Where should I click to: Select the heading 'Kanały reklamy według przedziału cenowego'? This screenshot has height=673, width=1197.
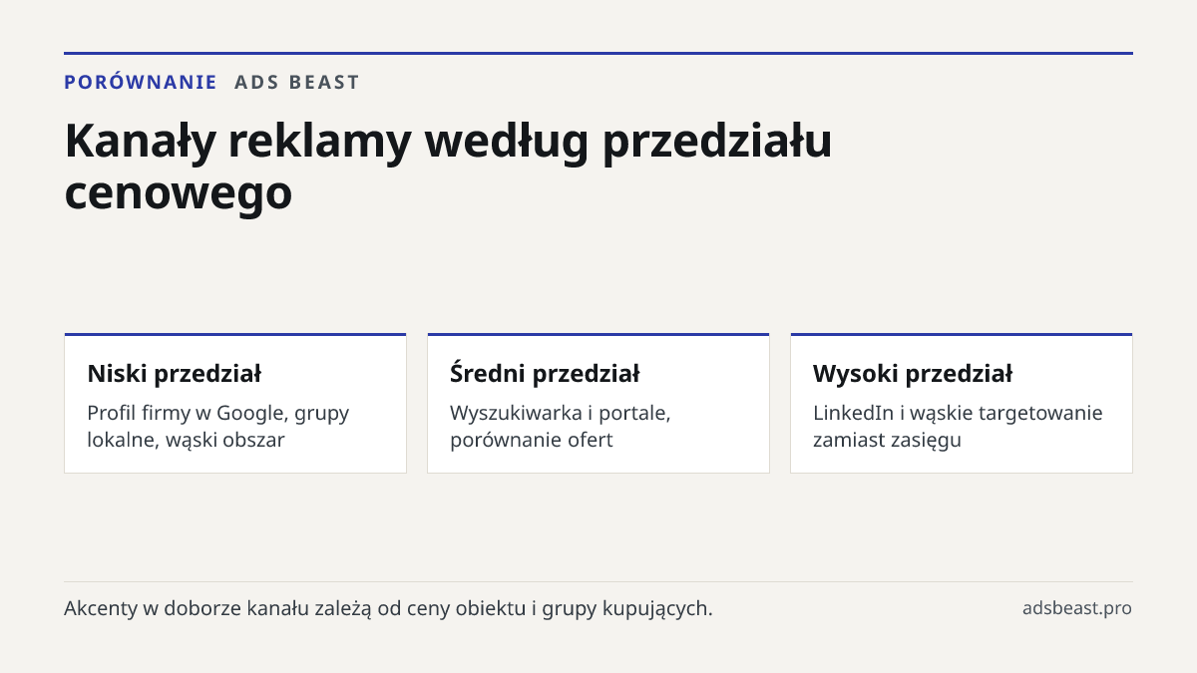tap(449, 168)
